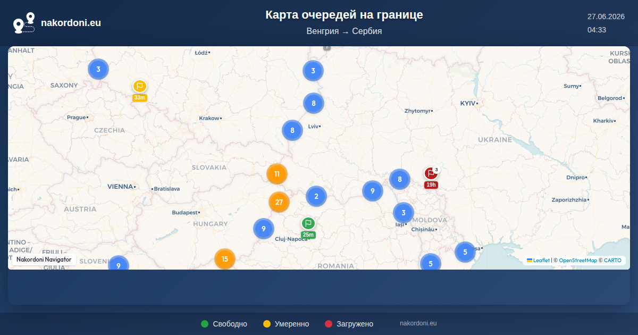
Task: Expand cluster 9 left of Cluj-Napoca
Action: tap(264, 229)
